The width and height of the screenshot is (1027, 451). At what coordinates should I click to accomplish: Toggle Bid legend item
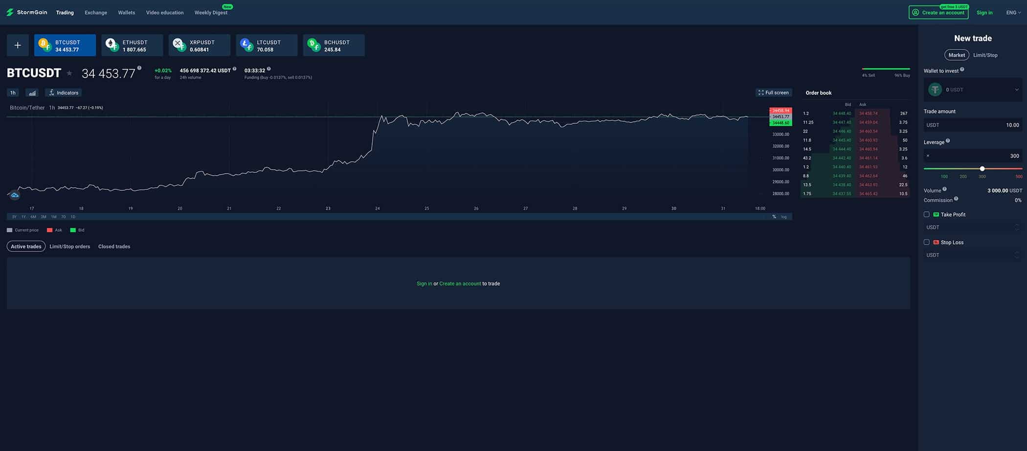pyautogui.click(x=77, y=230)
